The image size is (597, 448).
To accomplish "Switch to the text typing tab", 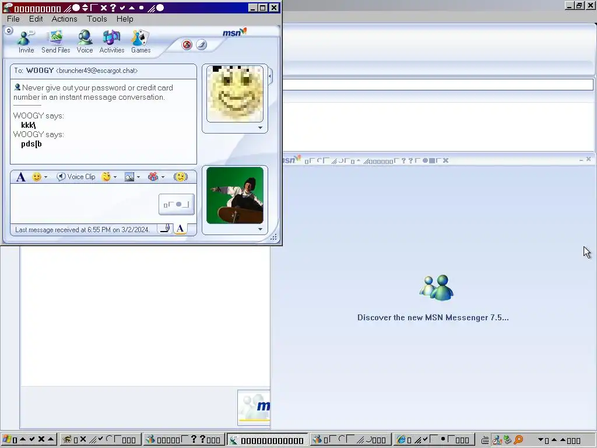I will pos(181,229).
